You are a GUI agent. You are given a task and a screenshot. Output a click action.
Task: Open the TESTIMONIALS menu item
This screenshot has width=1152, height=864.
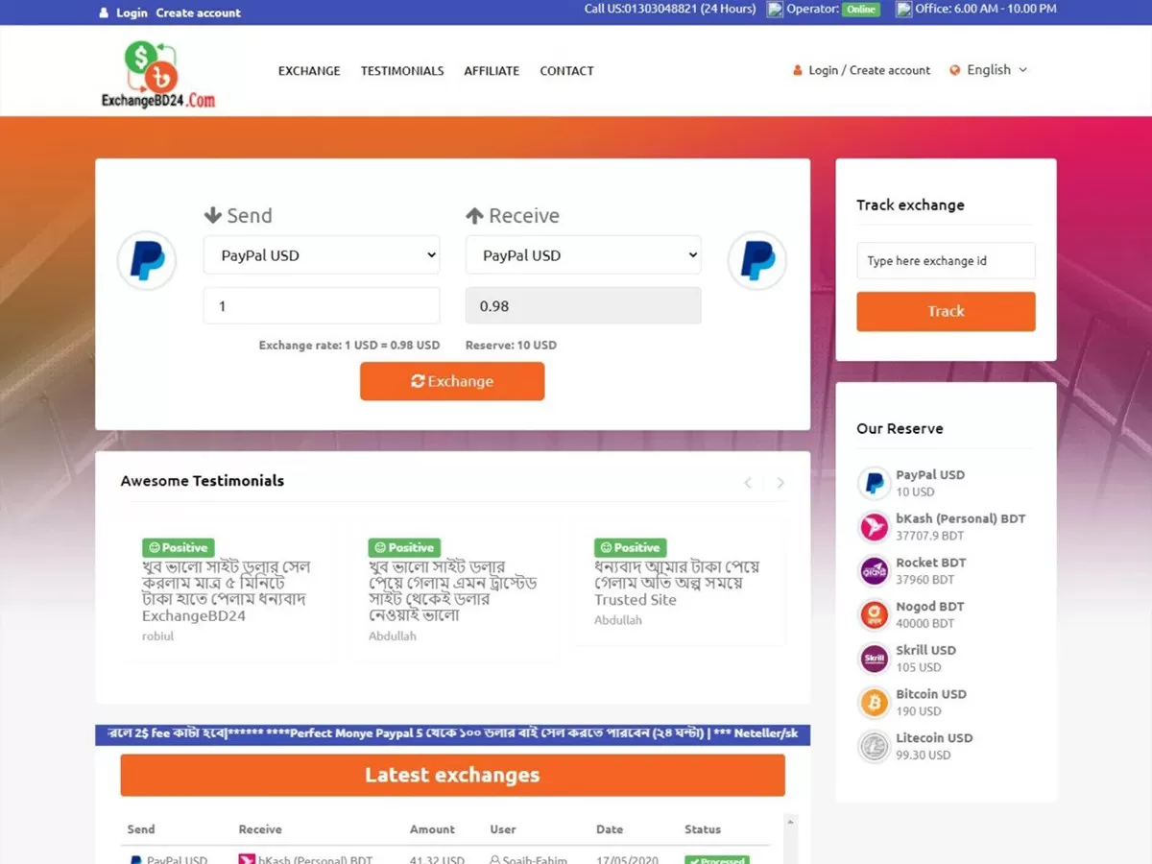[402, 71]
